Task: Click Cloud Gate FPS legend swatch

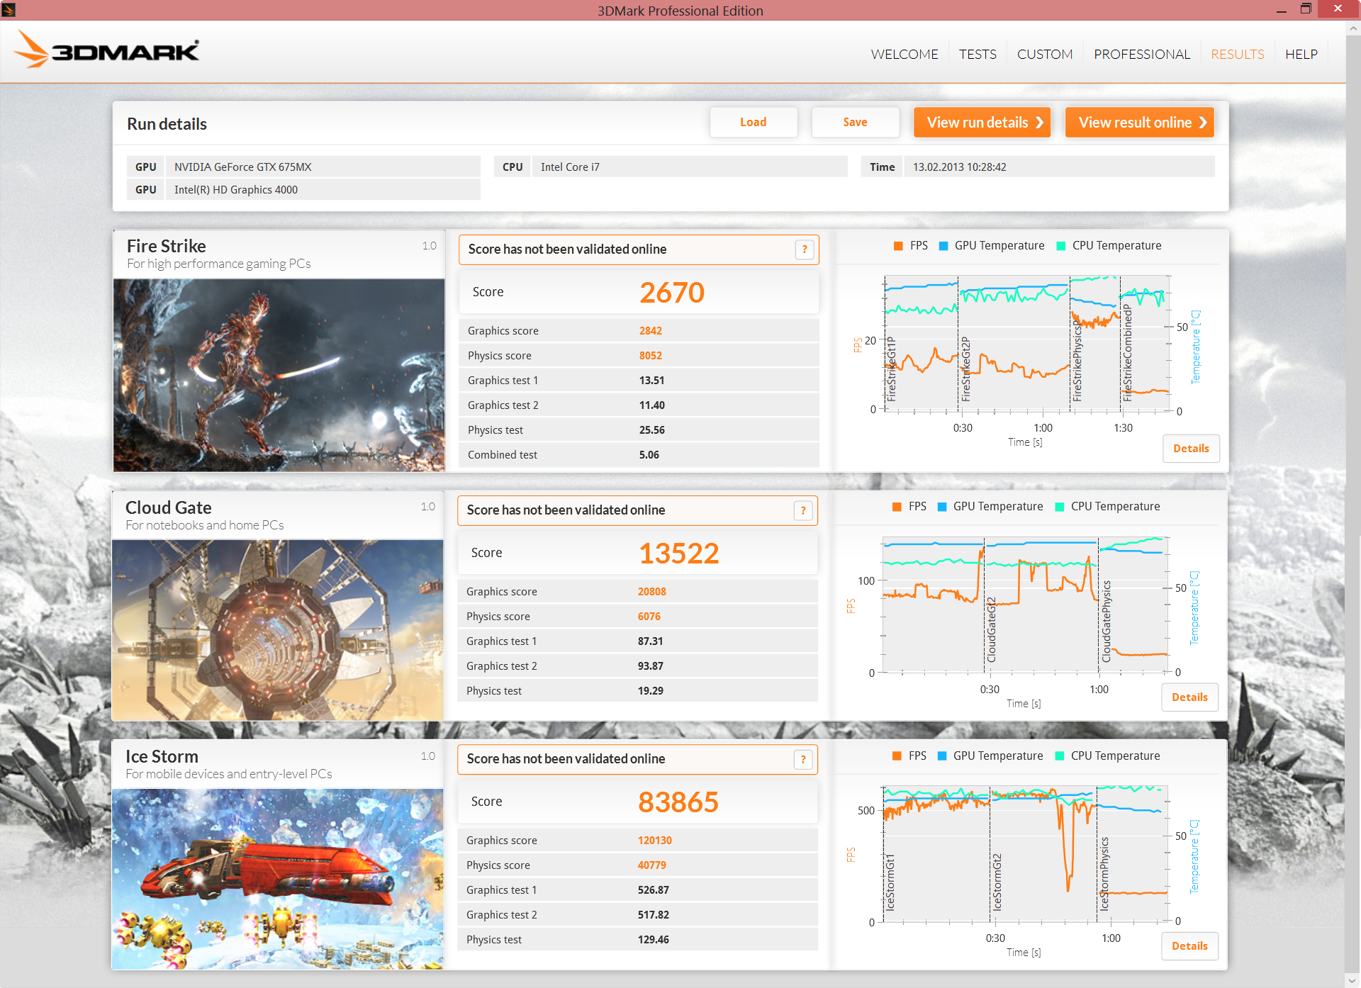Action: (897, 507)
